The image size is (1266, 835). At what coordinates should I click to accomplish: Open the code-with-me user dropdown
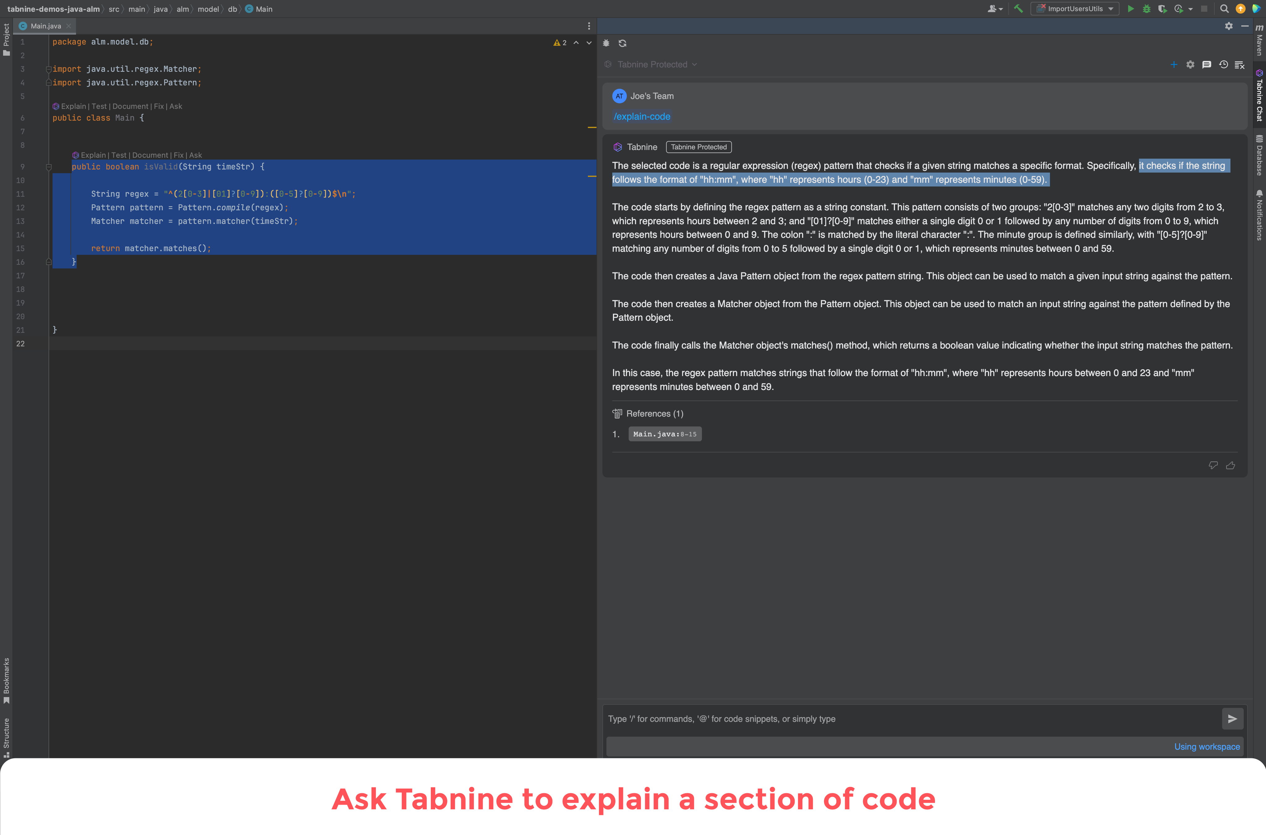995,9
